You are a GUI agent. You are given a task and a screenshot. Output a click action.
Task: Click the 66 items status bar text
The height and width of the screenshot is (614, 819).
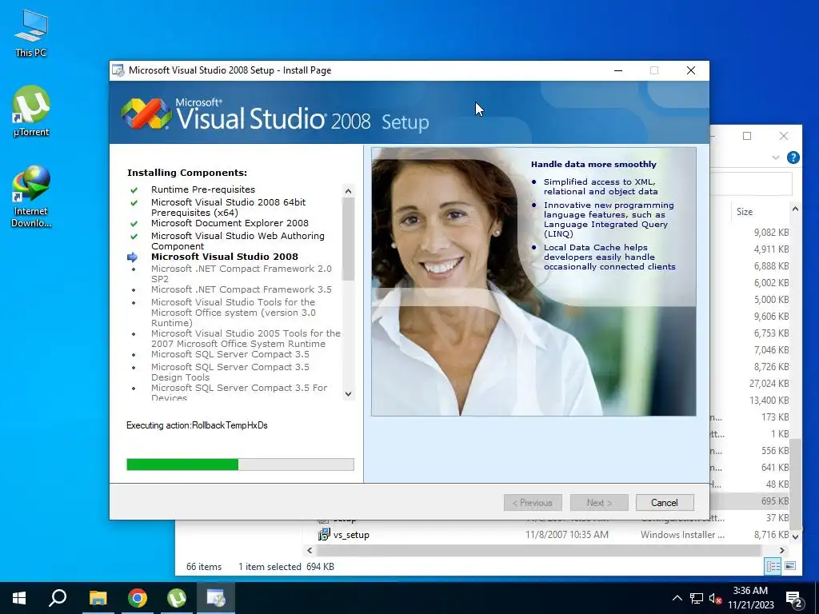pos(204,567)
